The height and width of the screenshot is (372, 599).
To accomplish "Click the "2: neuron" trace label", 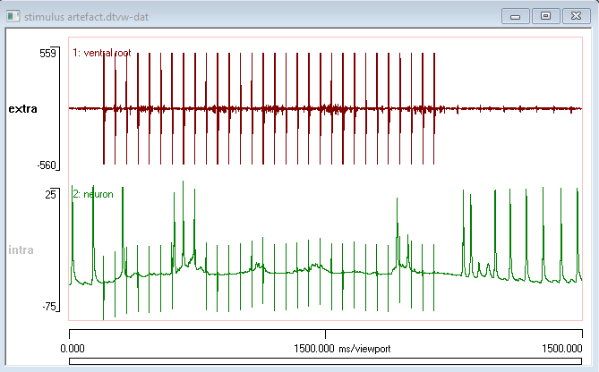I will [x=93, y=194].
